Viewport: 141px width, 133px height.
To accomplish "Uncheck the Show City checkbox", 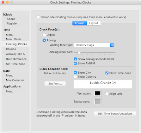I will (75, 73).
